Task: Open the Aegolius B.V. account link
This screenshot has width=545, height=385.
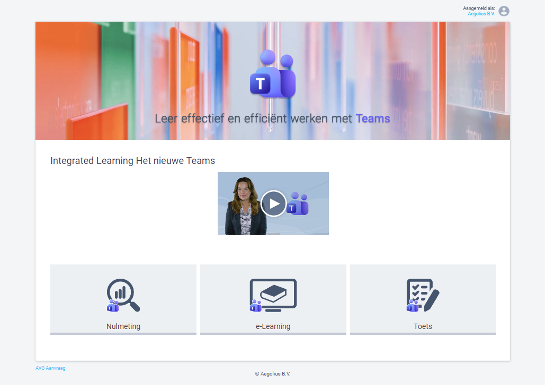Action: point(481,14)
